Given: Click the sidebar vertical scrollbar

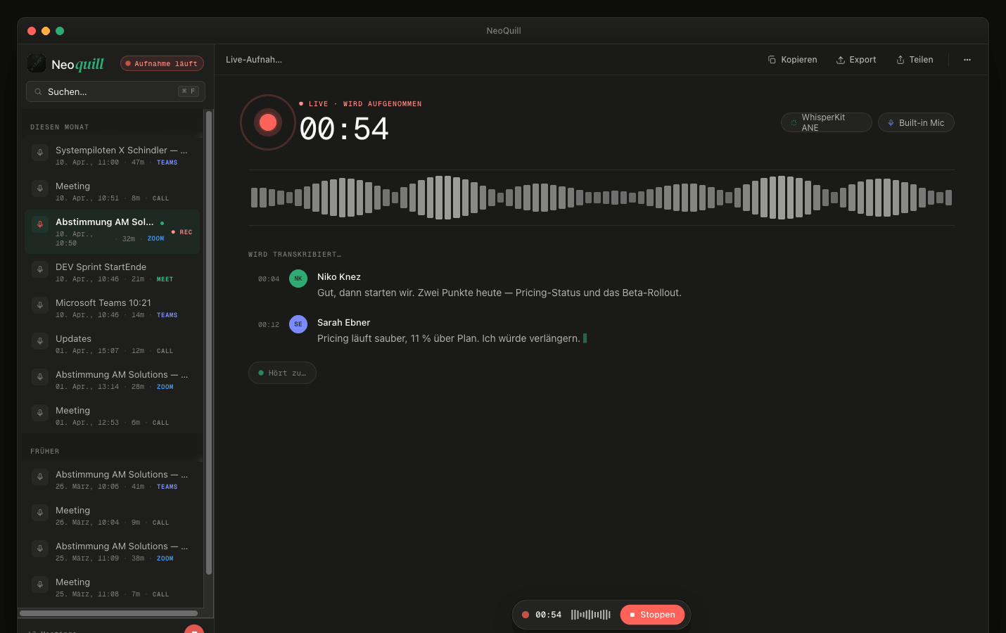Looking at the screenshot, I should 209,343.
